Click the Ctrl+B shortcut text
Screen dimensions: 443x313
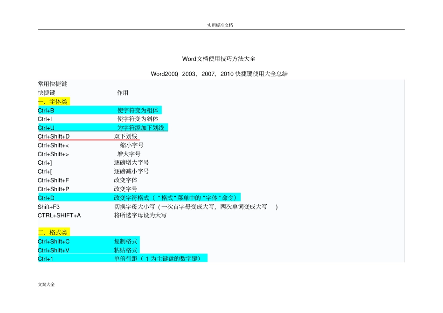46,111
